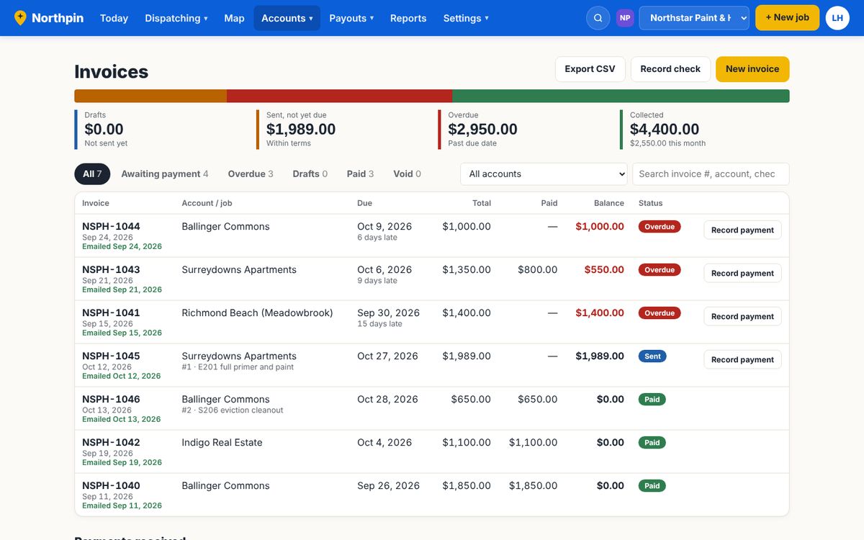Viewport: 864px width, 540px height.
Task: Open invoice NSPH-1044
Action: [111, 226]
